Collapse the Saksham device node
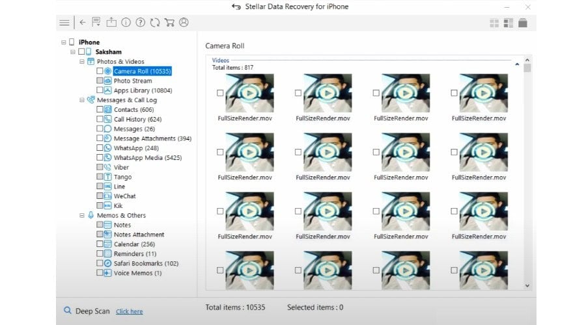The height and width of the screenshot is (325, 586). [x=73, y=52]
